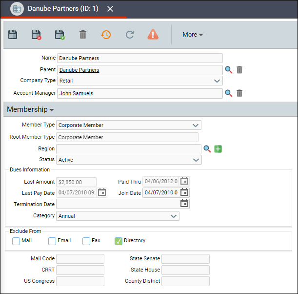
Task: Open record history clock icon
Action: 106,35
